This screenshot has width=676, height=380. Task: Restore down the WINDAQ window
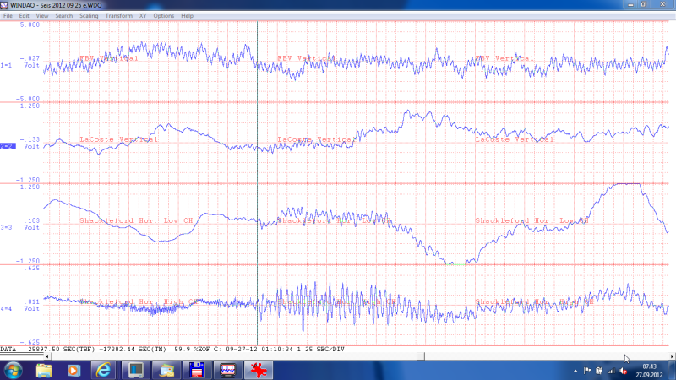(x=643, y=4)
